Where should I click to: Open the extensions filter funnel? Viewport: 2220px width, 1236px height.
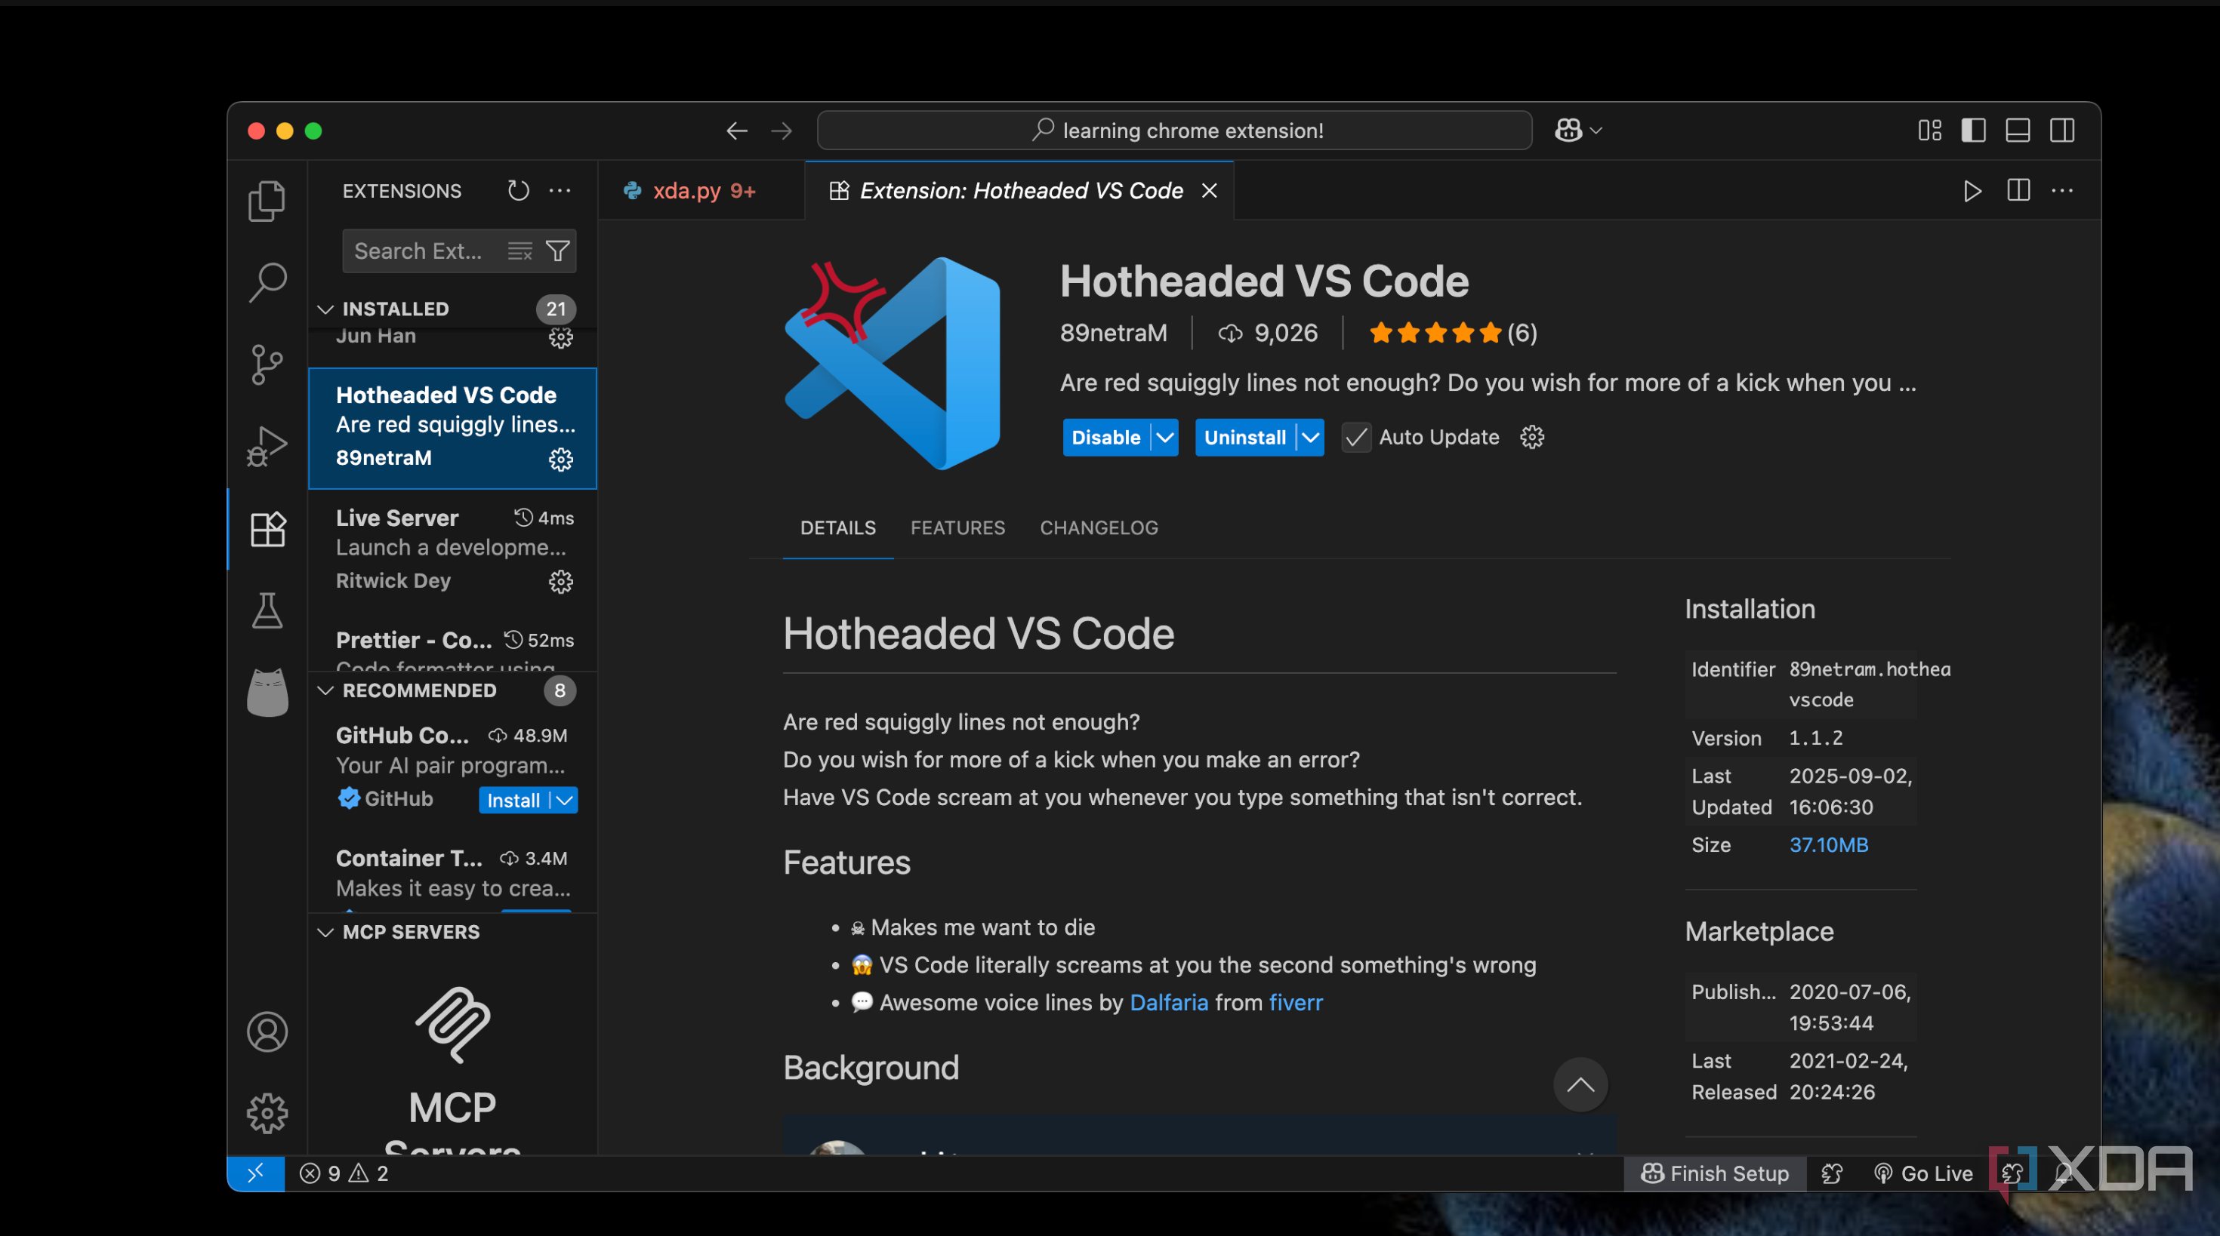point(557,251)
